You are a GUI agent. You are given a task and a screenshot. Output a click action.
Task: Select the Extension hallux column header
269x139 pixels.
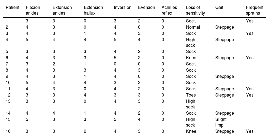tap(93, 10)
